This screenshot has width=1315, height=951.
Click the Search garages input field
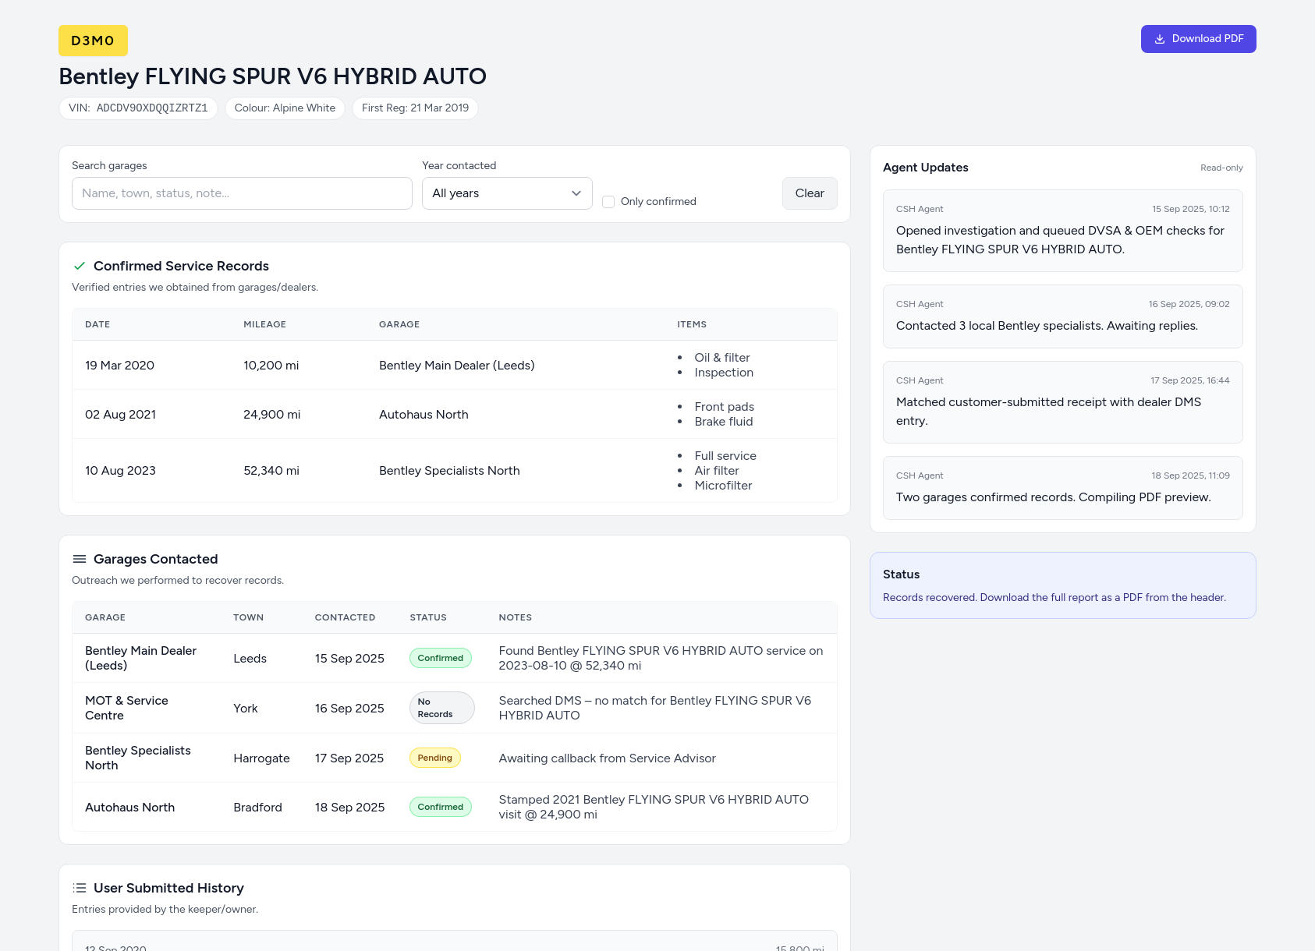tap(241, 193)
